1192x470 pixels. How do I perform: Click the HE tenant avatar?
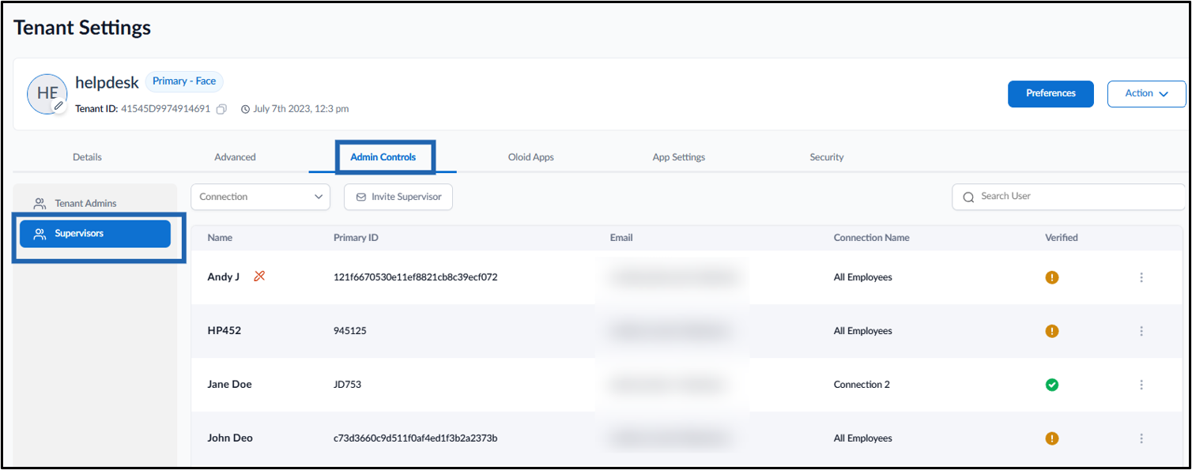pyautogui.click(x=47, y=93)
